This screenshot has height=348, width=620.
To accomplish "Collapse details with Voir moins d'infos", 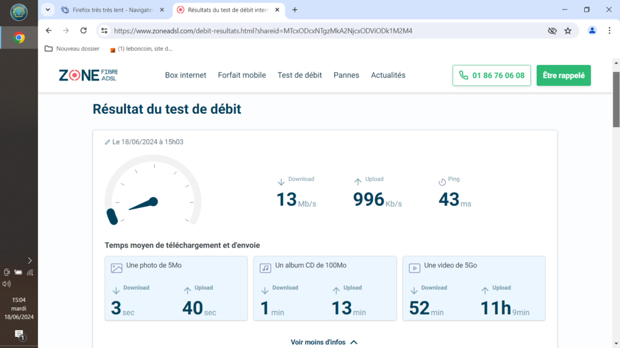I will click(324, 342).
